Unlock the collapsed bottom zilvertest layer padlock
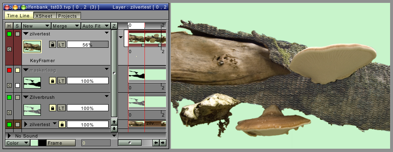393x152 pixels. 62,124
